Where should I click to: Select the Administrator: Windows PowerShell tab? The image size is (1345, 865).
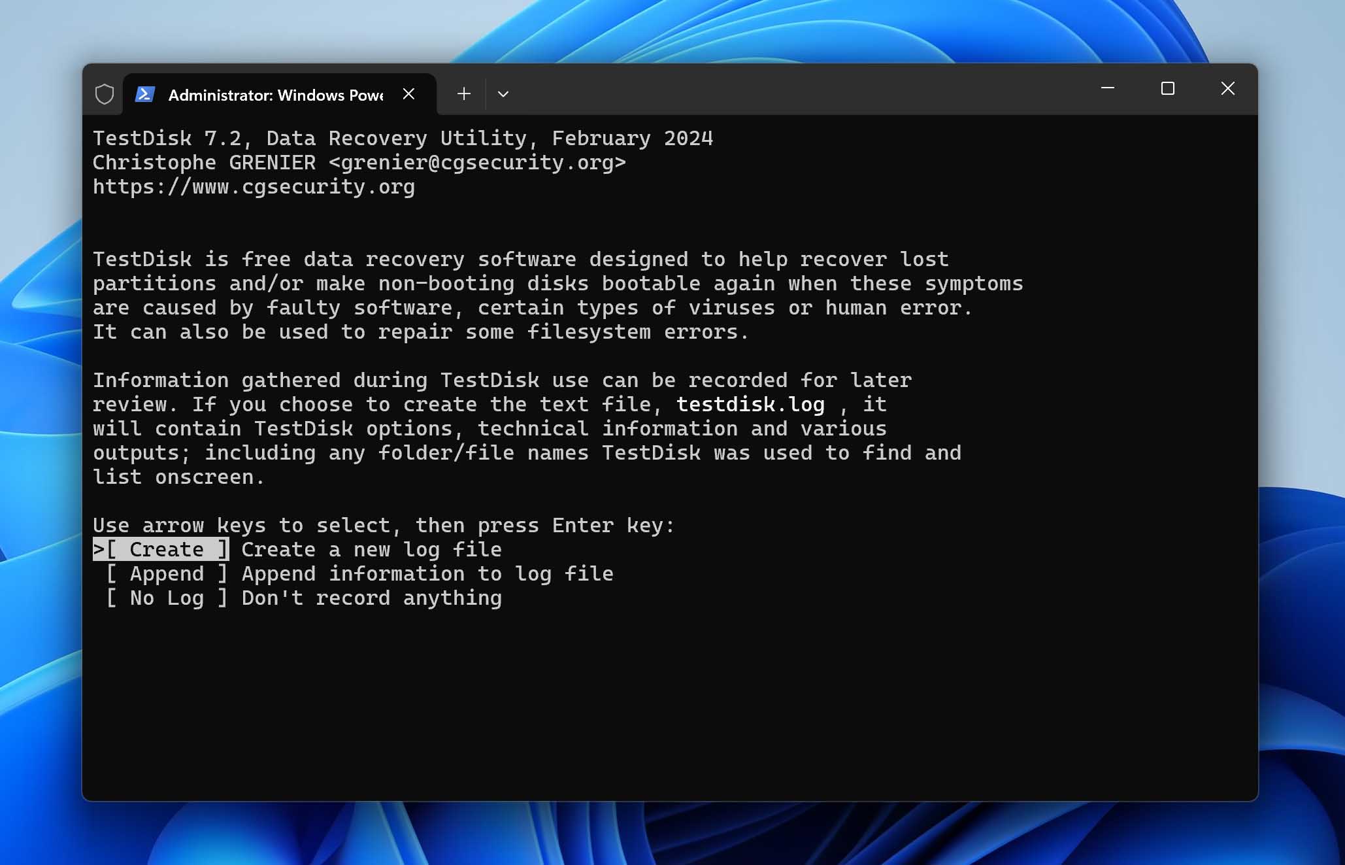[279, 94]
